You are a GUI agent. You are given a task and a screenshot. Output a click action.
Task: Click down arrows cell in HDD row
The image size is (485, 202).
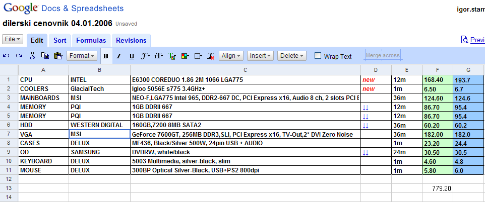[376, 125]
